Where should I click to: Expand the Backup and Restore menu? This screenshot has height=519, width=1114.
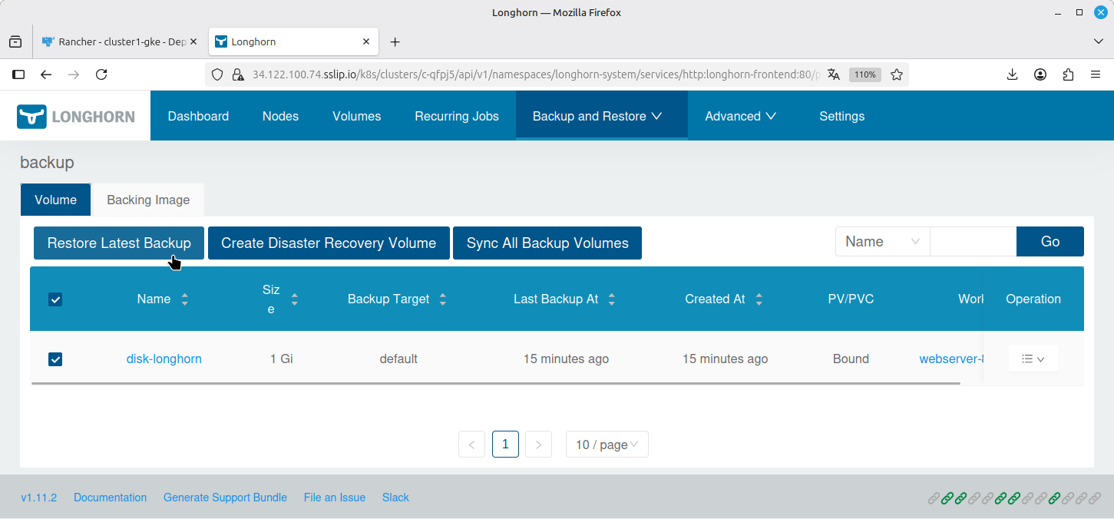[601, 116]
